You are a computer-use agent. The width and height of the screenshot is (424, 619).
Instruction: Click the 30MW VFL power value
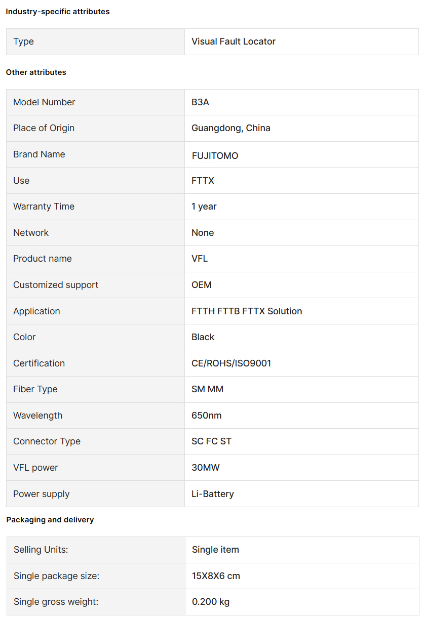click(206, 468)
